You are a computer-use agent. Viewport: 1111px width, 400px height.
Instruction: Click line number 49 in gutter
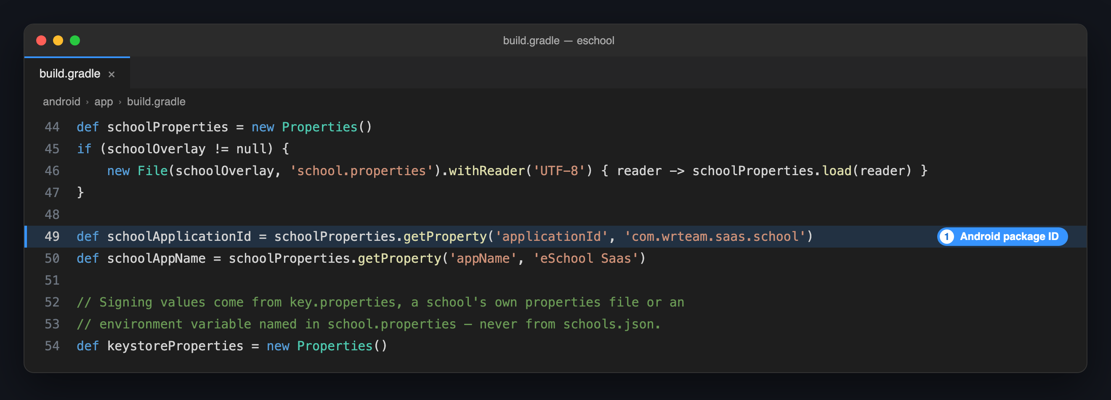[x=52, y=237]
